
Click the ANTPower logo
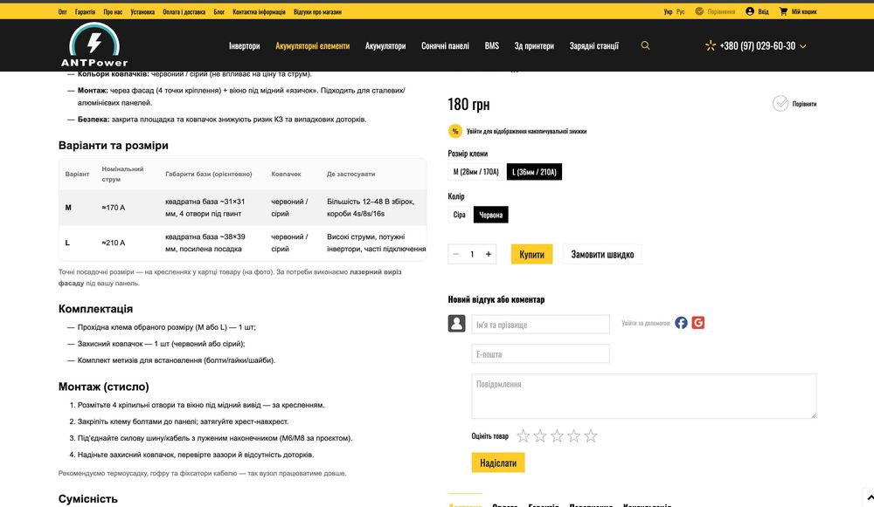[94, 45]
